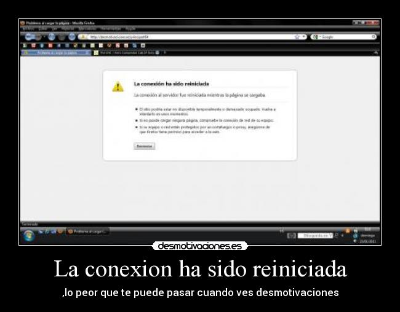Image resolution: width=400 pixels, height=312 pixels.
Task: Bookmark this page with the star icon
Action: [x=297, y=37]
